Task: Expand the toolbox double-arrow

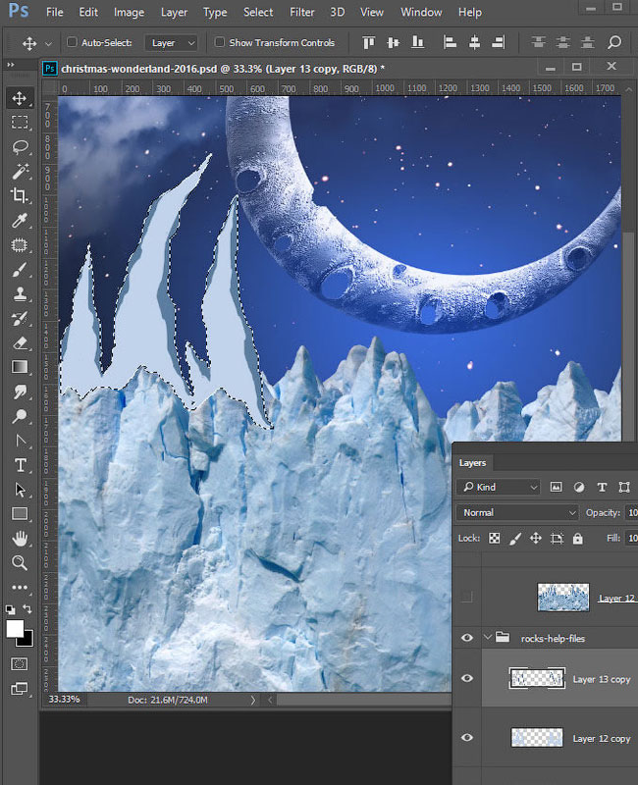Action: (x=11, y=65)
